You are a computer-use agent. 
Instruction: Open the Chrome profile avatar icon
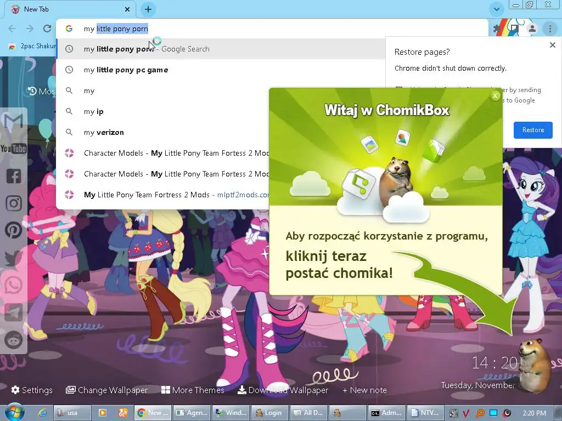[532, 29]
